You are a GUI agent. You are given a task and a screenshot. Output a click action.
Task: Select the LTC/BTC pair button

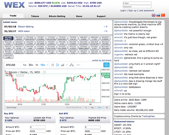click(x=41, y=38)
